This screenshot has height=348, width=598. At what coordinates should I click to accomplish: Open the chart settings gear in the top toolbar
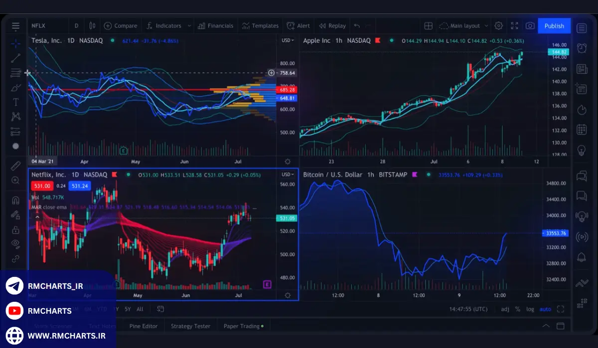point(498,26)
